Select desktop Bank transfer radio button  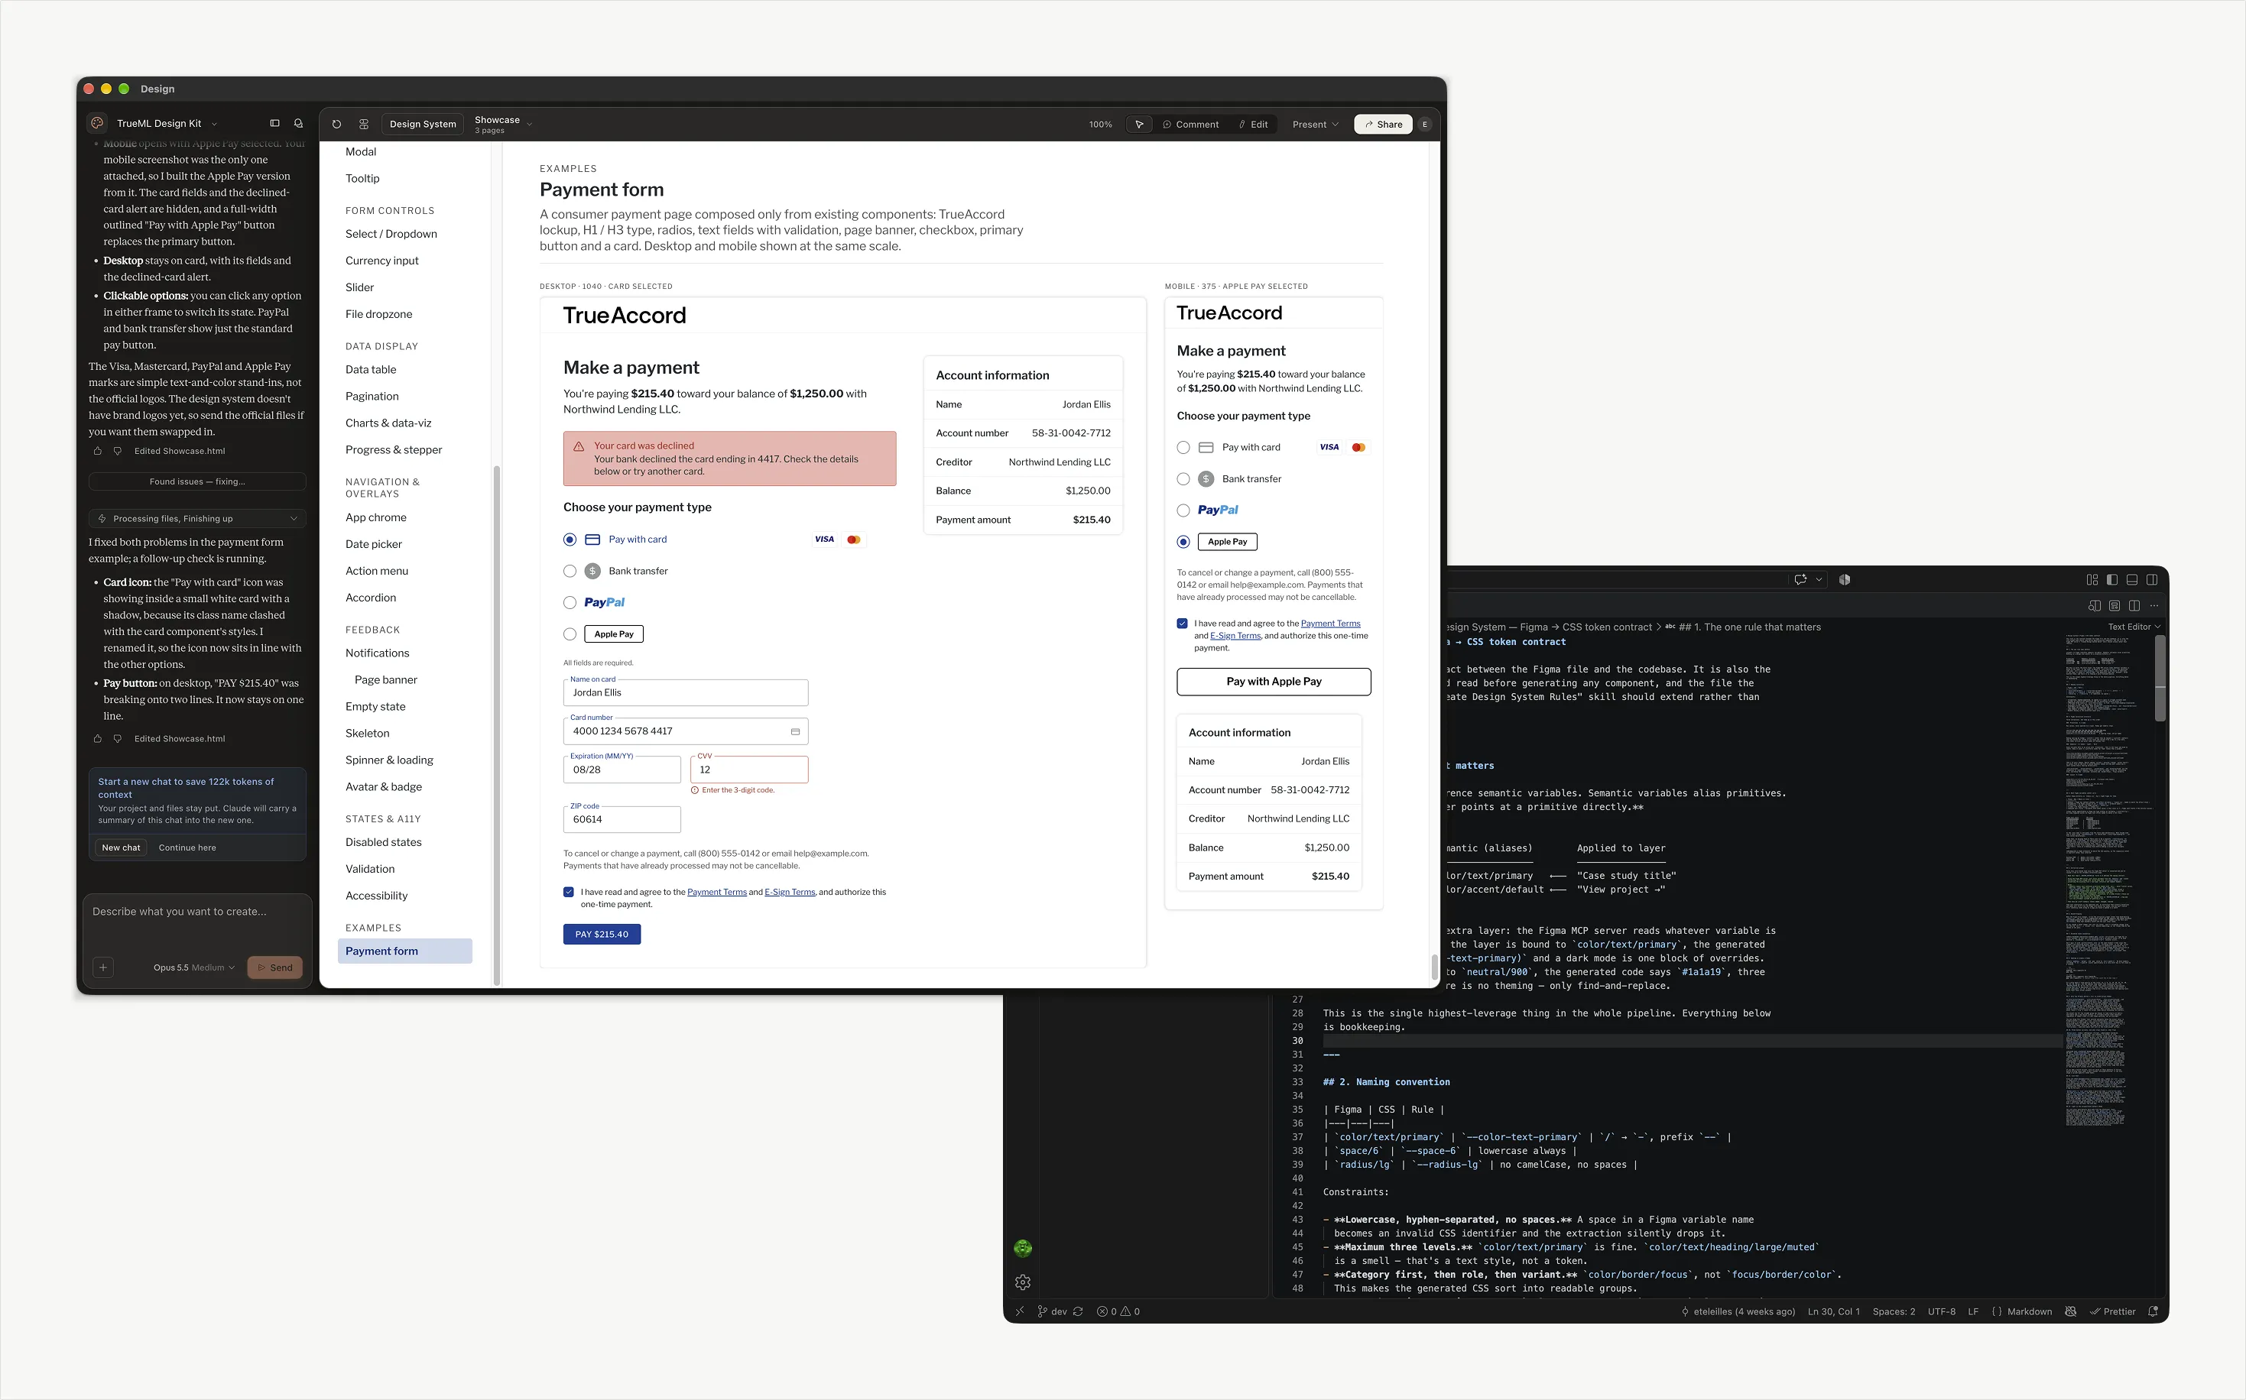click(x=570, y=572)
